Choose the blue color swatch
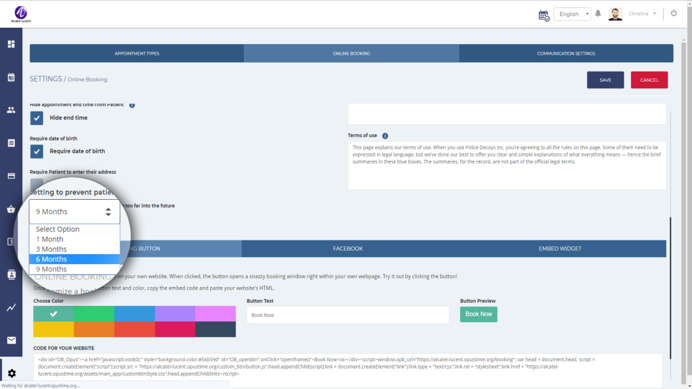 pyautogui.click(x=134, y=313)
